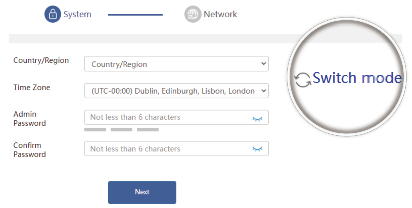This screenshot has width=412, height=208.
Task: Click the first password strength bar segment
Action: pyautogui.click(x=95, y=130)
